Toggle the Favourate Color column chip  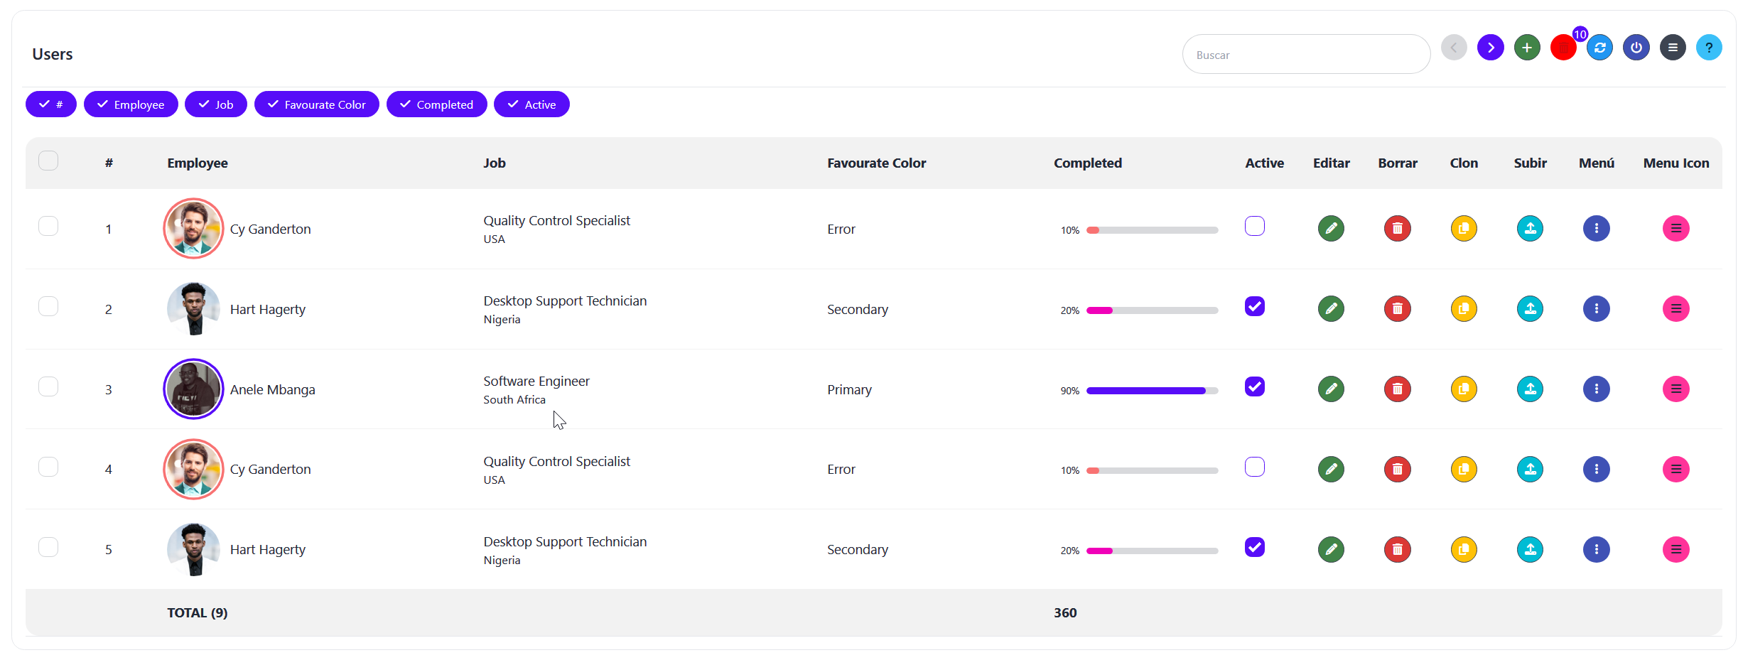[317, 104]
